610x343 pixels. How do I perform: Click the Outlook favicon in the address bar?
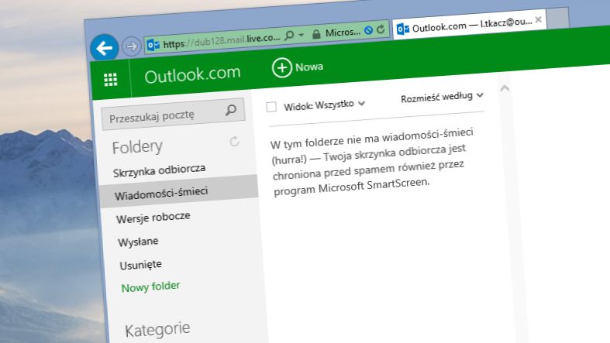point(153,45)
